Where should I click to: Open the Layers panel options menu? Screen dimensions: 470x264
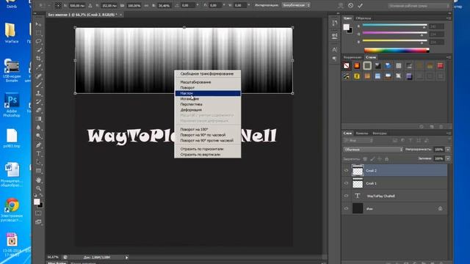(449, 133)
